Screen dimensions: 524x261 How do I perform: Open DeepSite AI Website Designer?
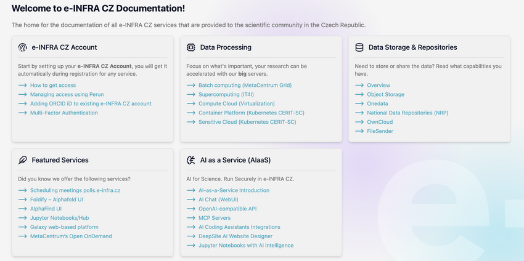pyautogui.click(x=235, y=236)
